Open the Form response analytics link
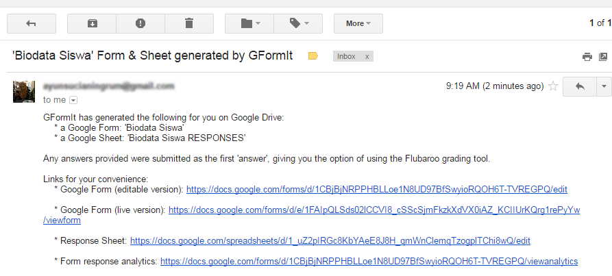Screen dimensions: 612x276 click(369, 262)
